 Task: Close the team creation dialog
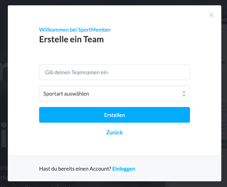pos(211,15)
